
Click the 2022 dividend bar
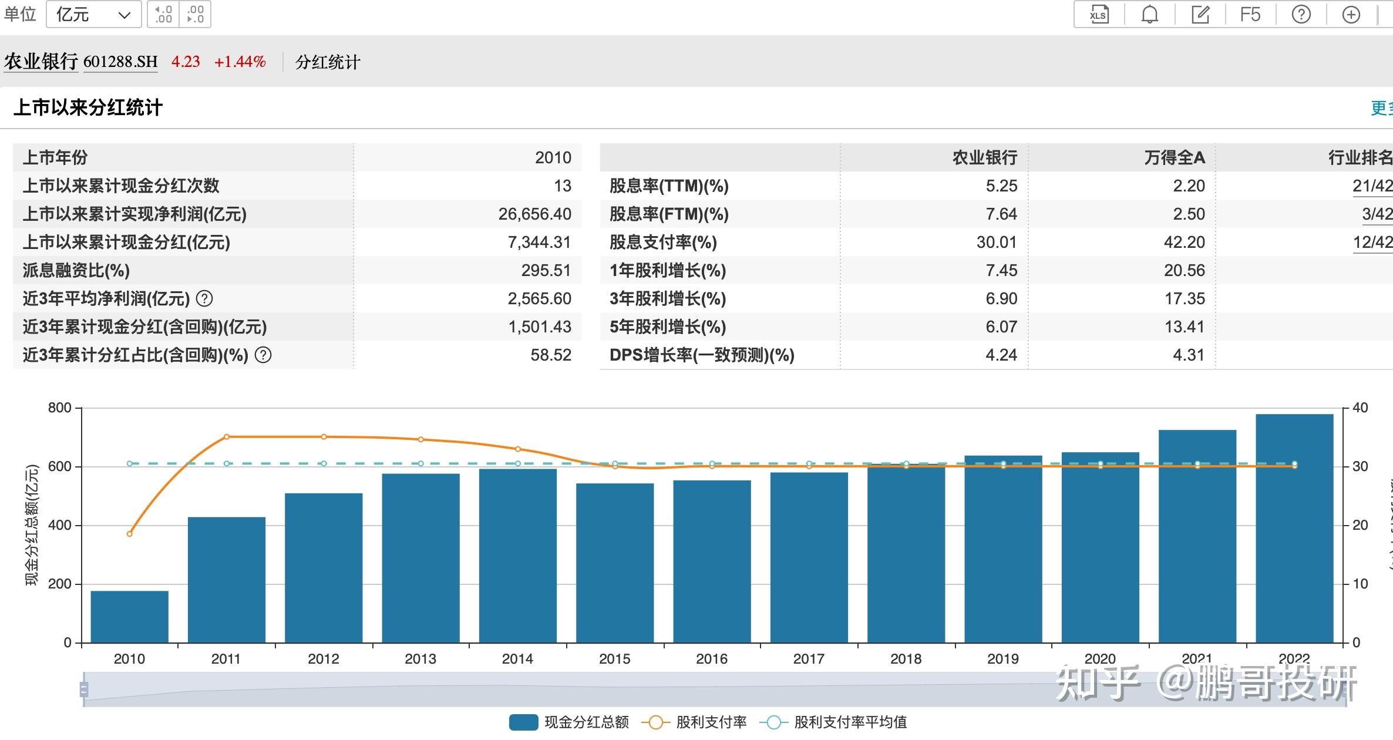(x=1294, y=529)
